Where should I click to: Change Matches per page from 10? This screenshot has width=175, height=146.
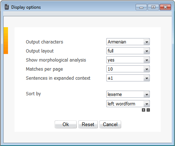point(128,69)
